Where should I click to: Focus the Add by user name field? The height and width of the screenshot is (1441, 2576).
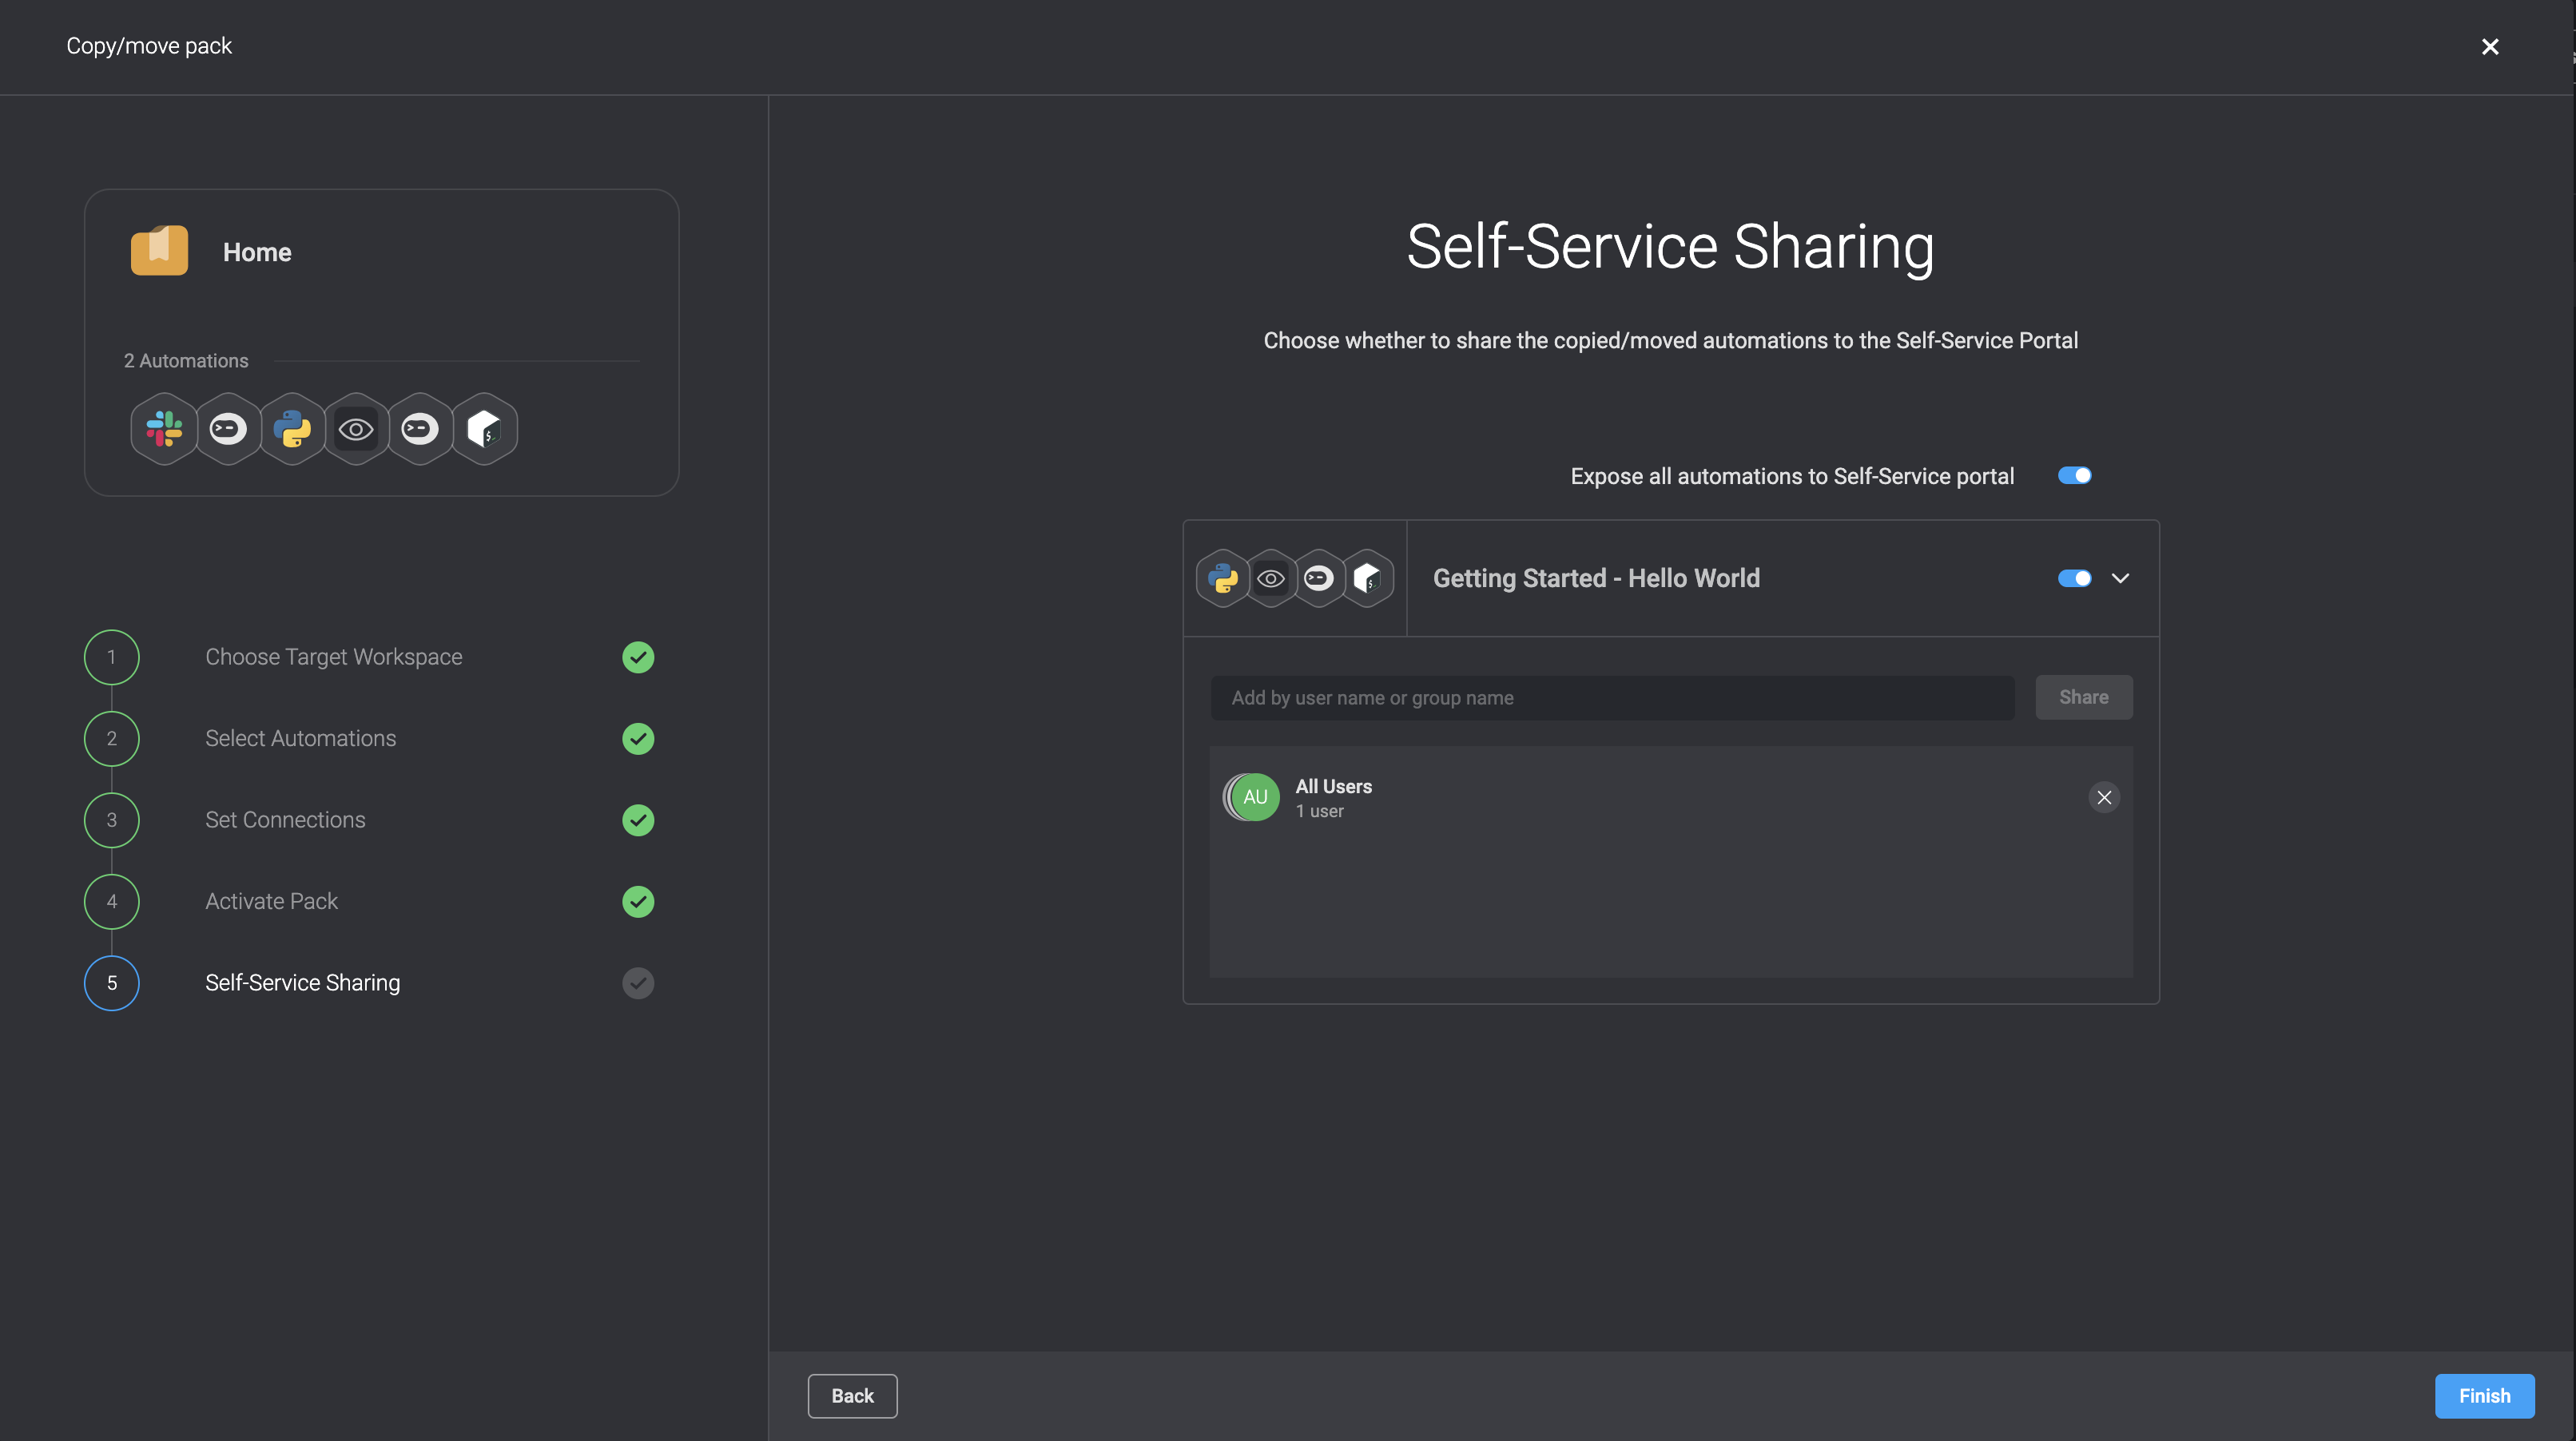[x=1612, y=698]
